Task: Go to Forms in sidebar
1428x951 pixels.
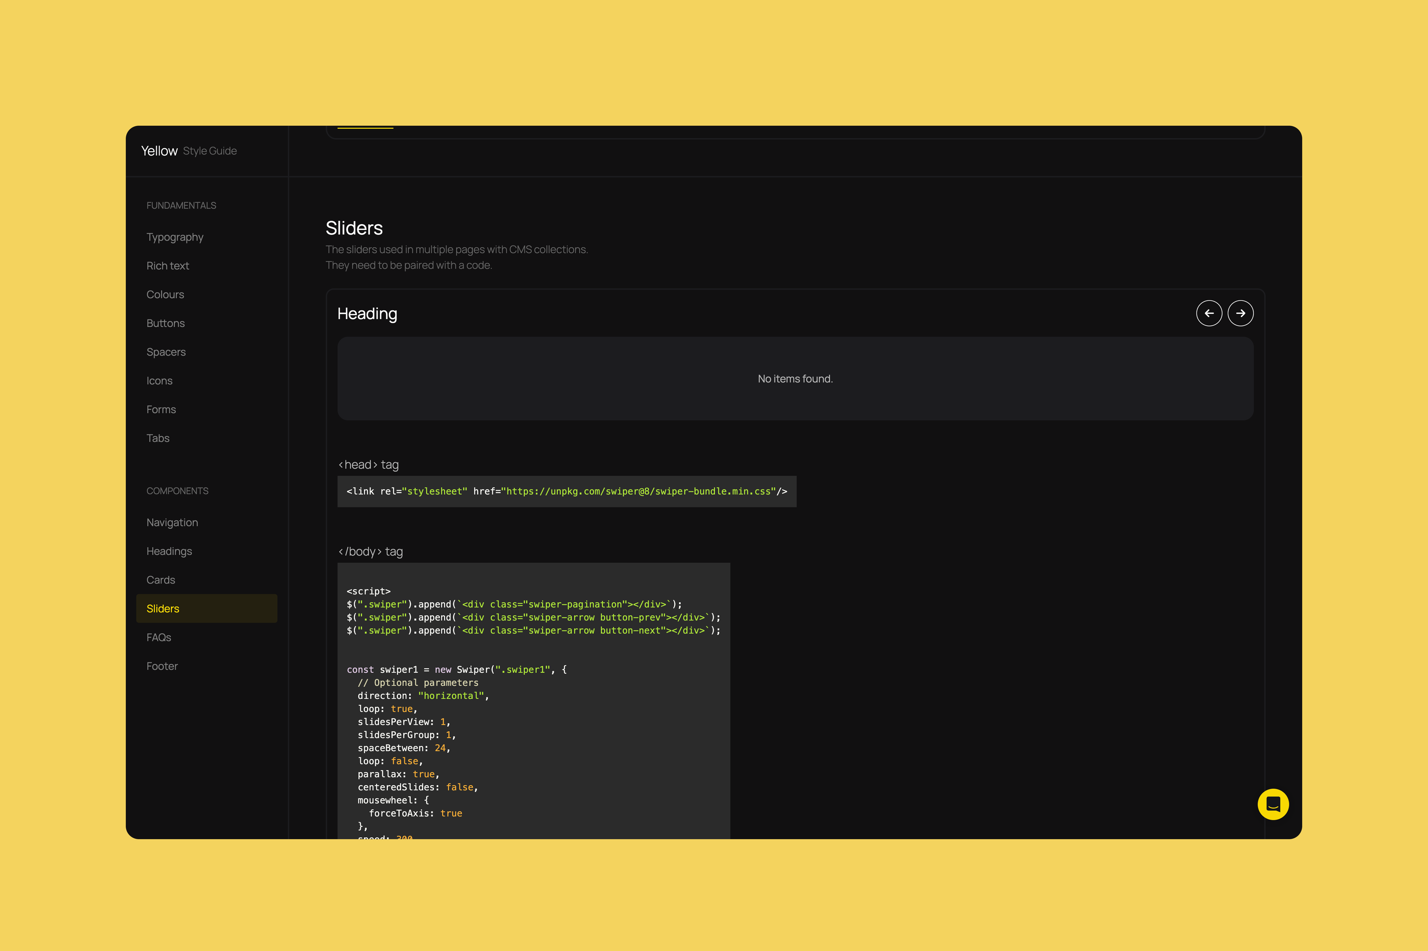Action: 161,410
